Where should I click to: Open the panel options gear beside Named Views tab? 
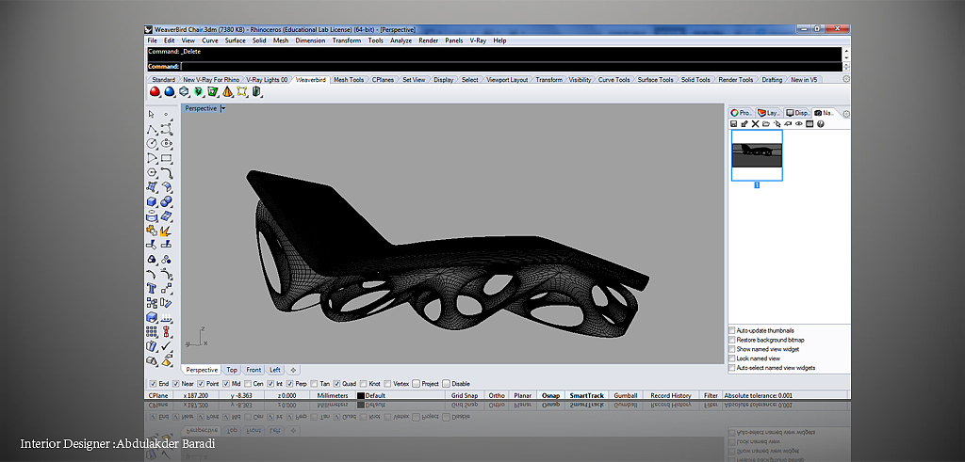(845, 114)
